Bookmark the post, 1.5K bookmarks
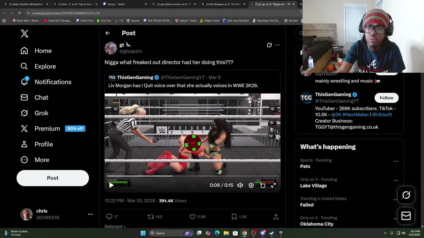Image resolution: width=424 pixels, height=238 pixels. click(x=239, y=217)
